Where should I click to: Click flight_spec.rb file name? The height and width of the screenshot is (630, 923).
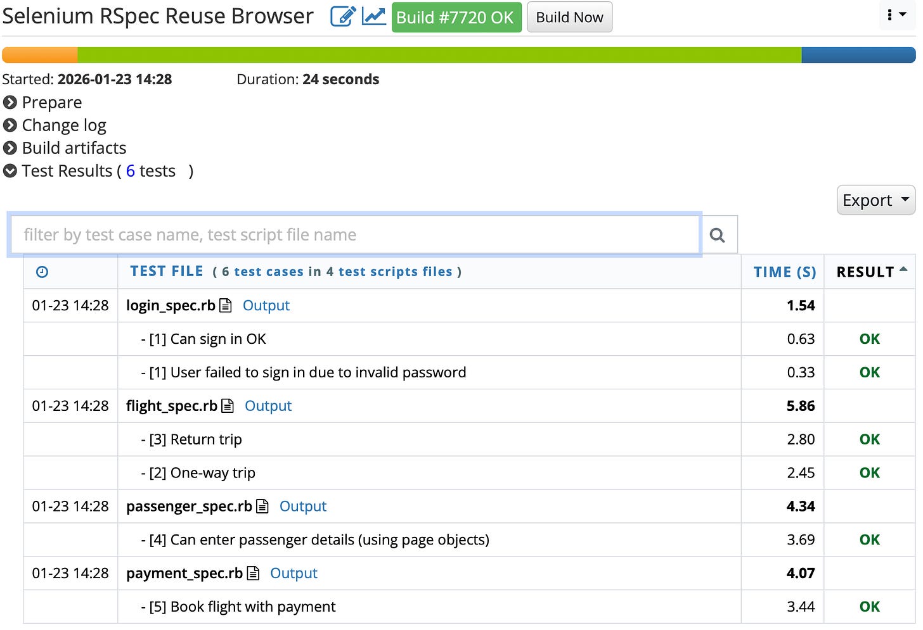172,406
